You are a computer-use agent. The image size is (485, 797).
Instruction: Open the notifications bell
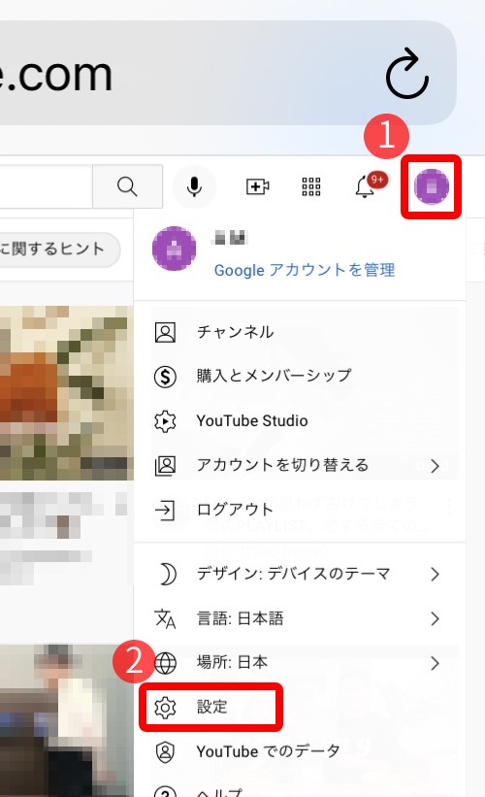coord(365,186)
